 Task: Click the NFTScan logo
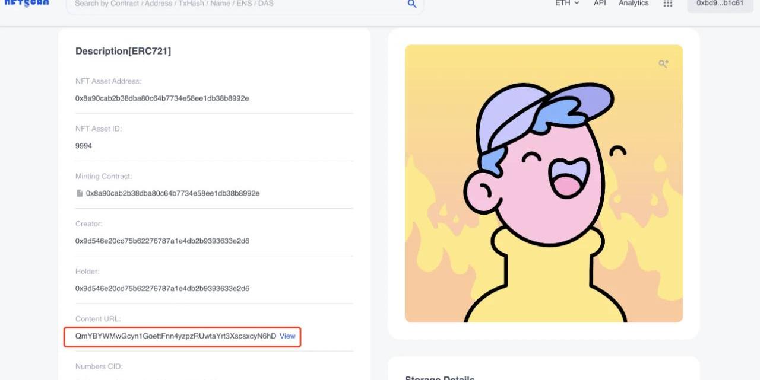pos(27,3)
